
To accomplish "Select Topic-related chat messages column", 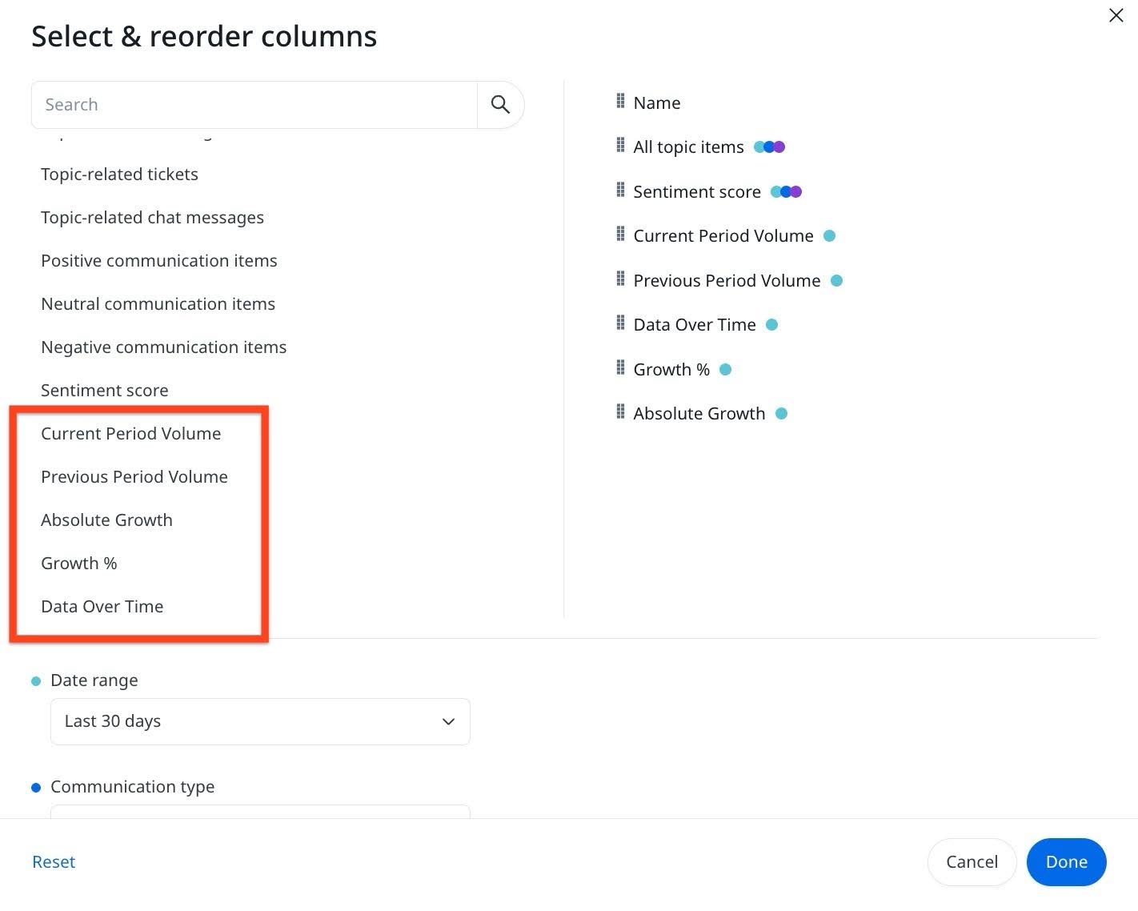I will pyautogui.click(x=152, y=218).
